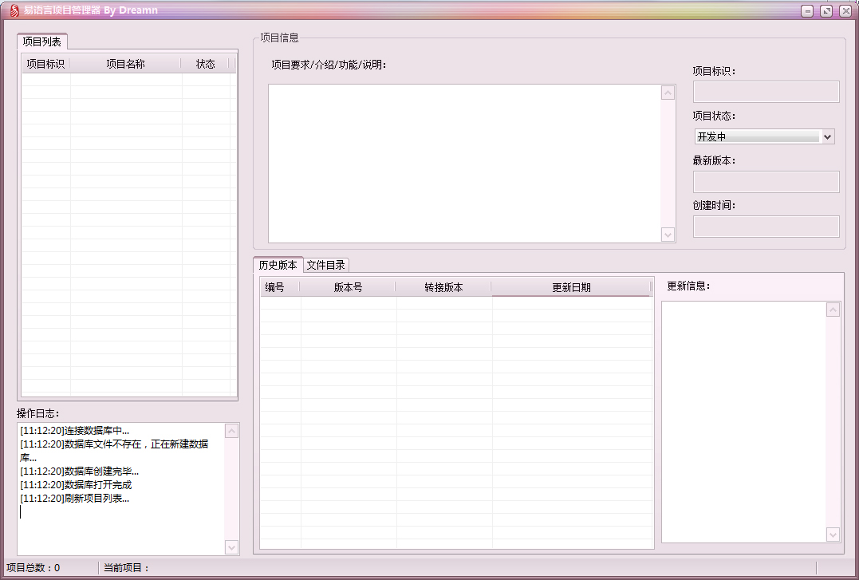
Task: Switch to the 历史版本 tab
Action: click(278, 265)
